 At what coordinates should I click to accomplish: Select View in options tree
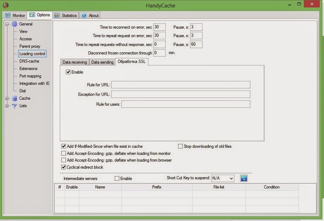23,31
